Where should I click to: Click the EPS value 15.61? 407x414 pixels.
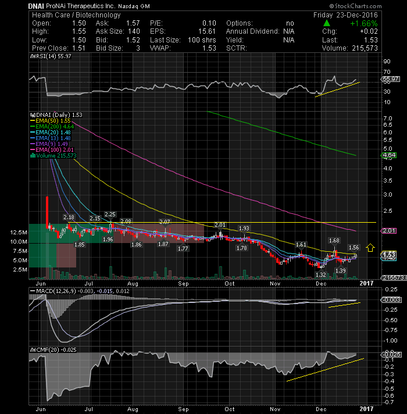point(207,31)
